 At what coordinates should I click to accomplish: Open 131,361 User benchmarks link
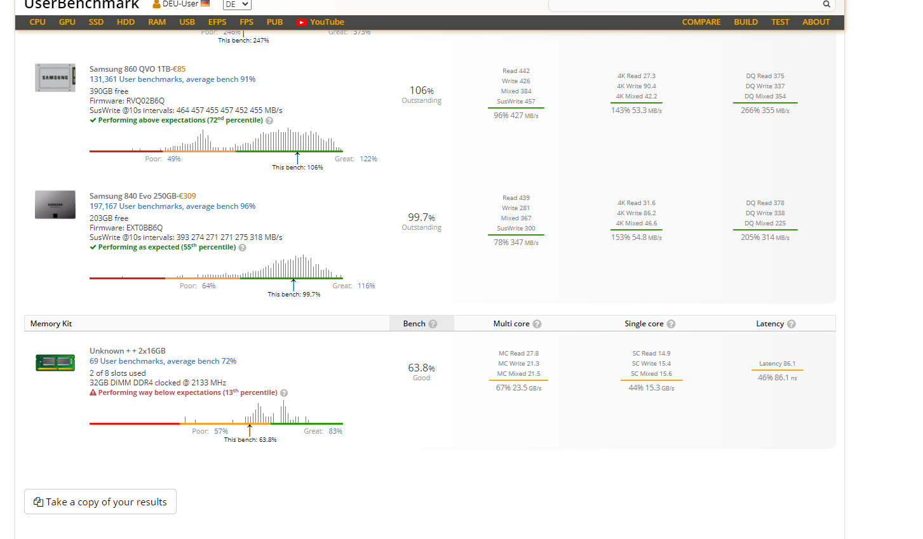(172, 79)
